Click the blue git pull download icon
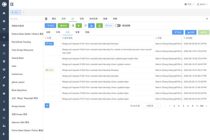The height and width of the screenshot is (140, 210). coord(91,25)
